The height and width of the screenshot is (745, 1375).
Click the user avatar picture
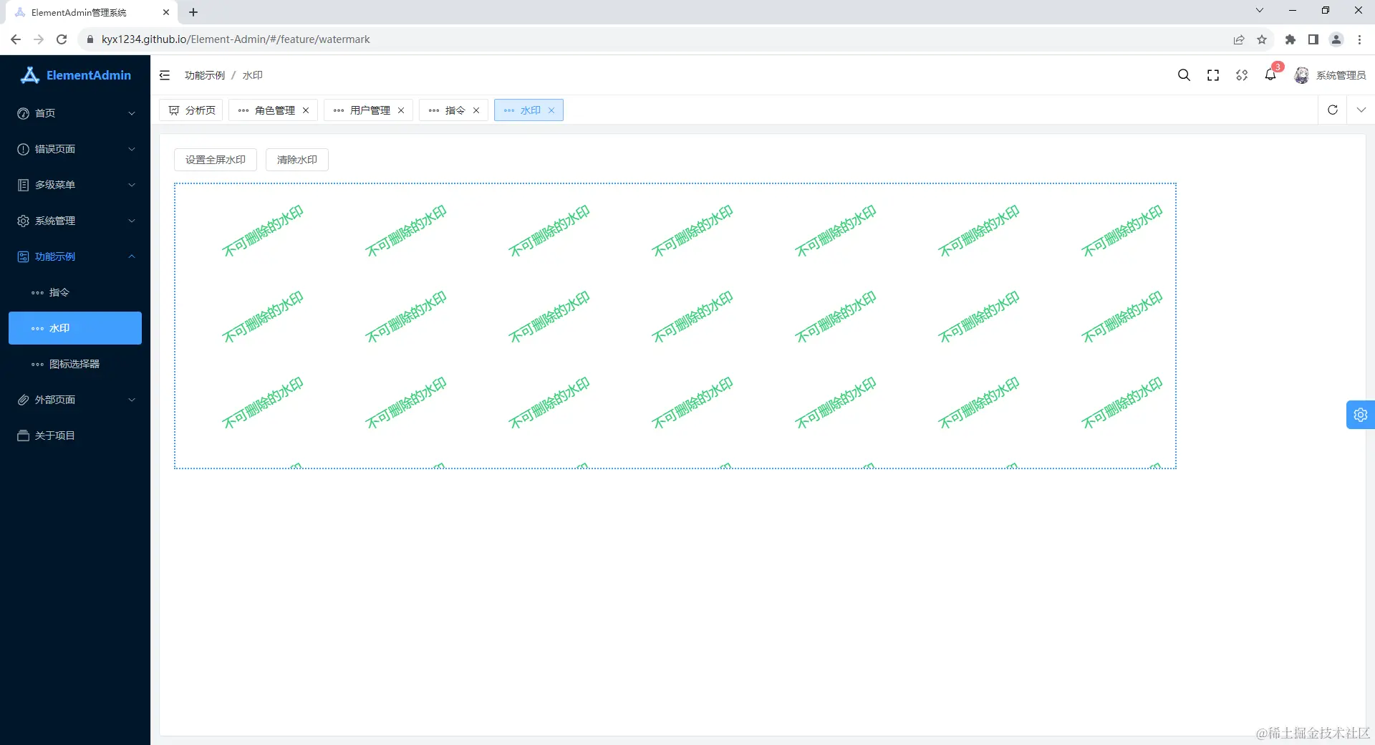[x=1302, y=75]
